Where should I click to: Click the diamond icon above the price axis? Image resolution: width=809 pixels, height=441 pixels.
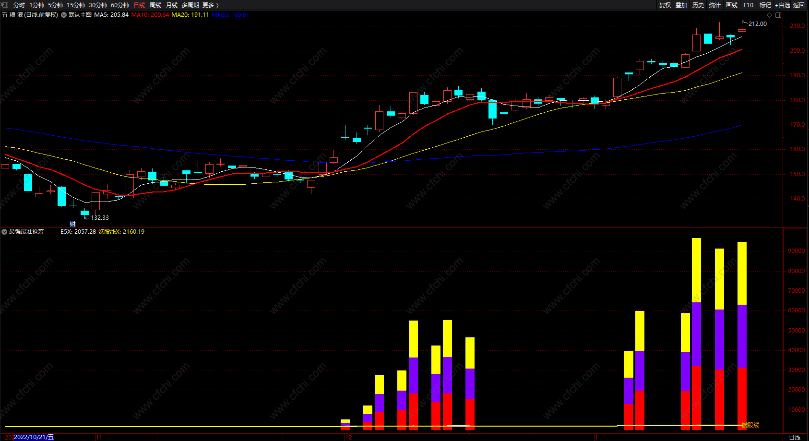(x=770, y=15)
